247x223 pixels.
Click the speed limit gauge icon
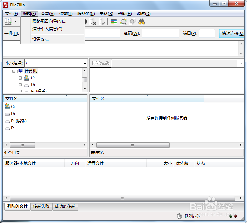click(x=179, y=216)
